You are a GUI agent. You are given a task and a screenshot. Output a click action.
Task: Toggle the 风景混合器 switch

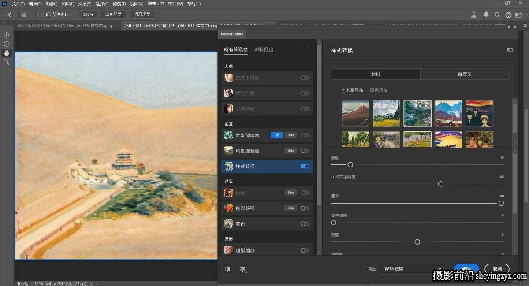click(305, 151)
